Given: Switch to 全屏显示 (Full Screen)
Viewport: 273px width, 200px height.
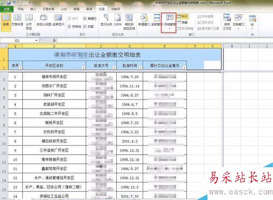Looking at the screenshot, I should click(58, 20).
